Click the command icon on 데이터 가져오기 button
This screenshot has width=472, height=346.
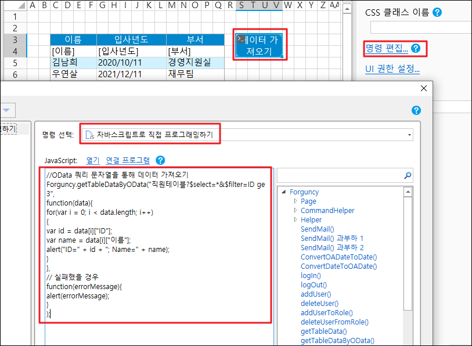pos(242,39)
